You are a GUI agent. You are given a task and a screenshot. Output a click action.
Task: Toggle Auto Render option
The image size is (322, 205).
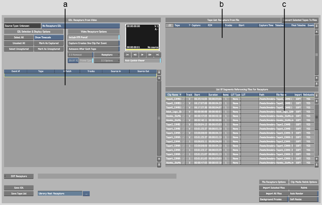(304, 194)
